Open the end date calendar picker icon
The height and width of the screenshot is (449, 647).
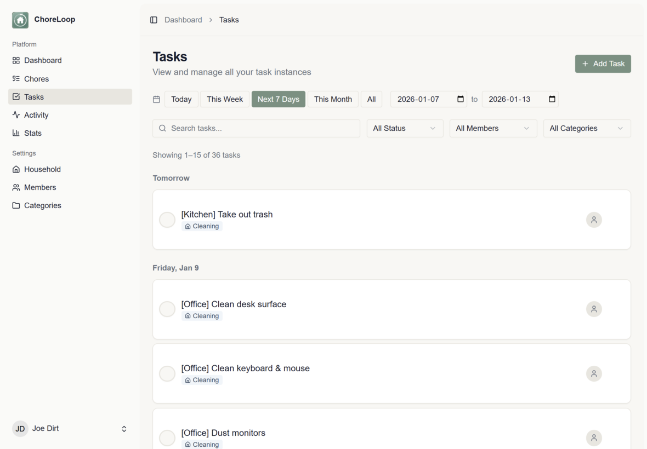(x=552, y=99)
